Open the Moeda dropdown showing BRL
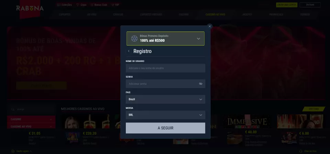Screen dimensions: 330x154 click(165, 115)
